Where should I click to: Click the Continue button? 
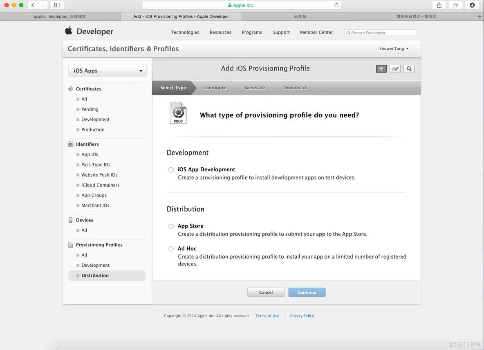[307, 292]
